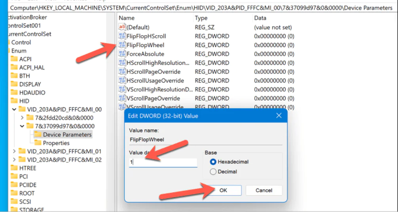Viewport: 398px width, 212px height.
Task: Click the PCI folder icon
Action: pyautogui.click(x=14, y=176)
